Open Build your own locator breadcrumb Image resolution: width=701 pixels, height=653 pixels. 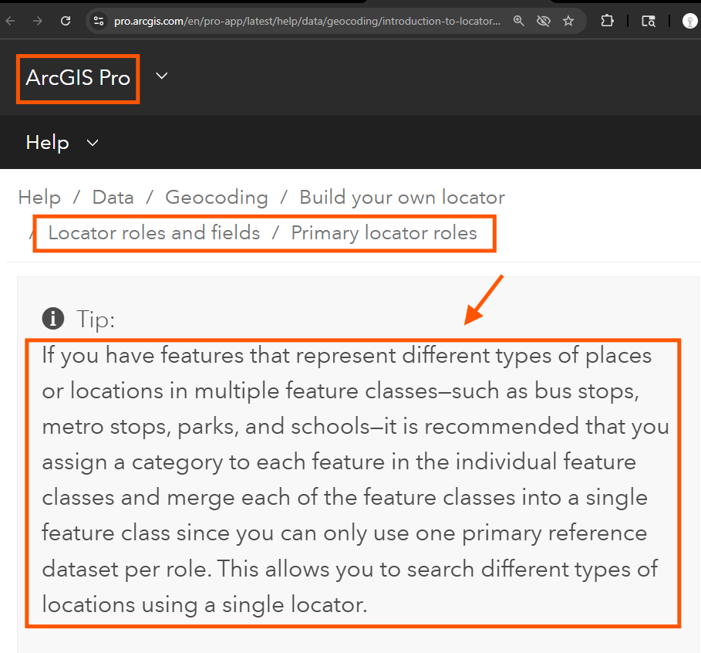point(403,198)
